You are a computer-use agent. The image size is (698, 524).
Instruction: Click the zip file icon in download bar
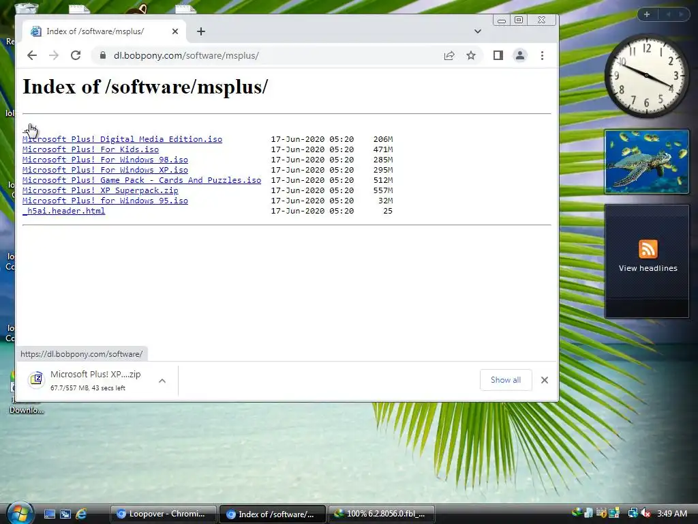36,379
